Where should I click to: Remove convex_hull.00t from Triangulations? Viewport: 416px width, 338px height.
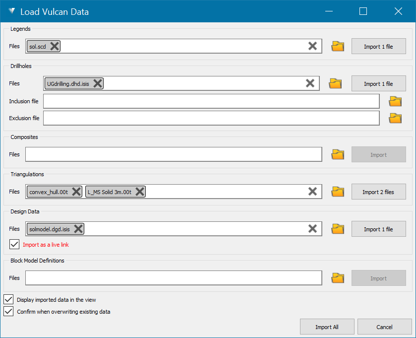click(76, 192)
